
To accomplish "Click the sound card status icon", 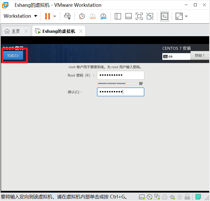I will [172, 197].
